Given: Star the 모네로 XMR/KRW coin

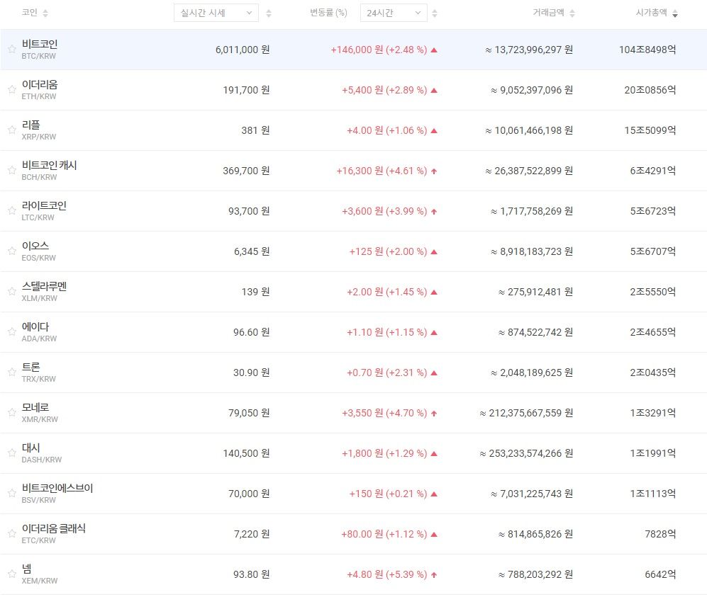Looking at the screenshot, I should point(12,412).
